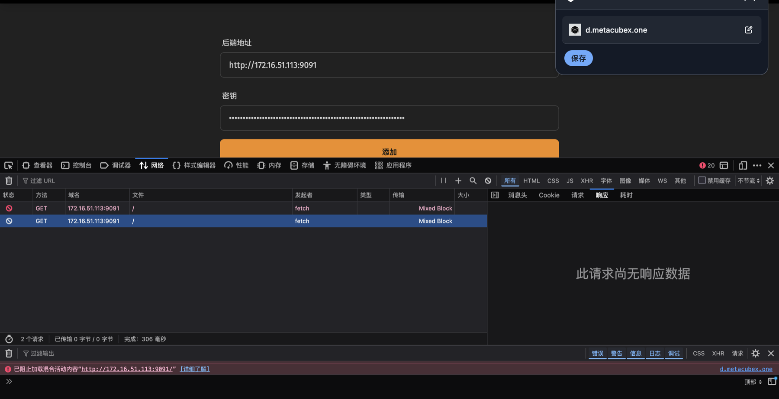Open the 性能 performance panel
779x399 pixels.
[236, 165]
